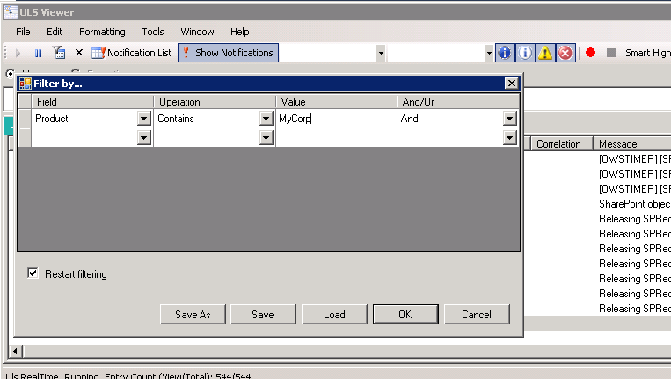Expand the Operation dropdown showing Contains
This screenshot has height=379, width=671.
coord(266,119)
